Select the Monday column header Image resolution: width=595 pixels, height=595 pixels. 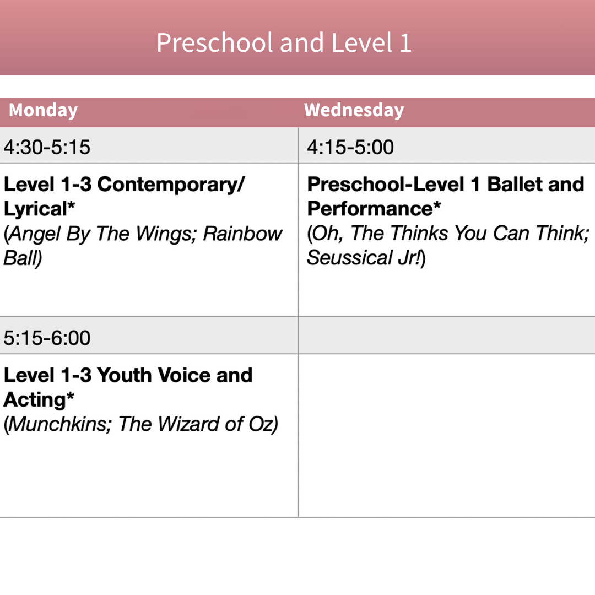pos(43,110)
